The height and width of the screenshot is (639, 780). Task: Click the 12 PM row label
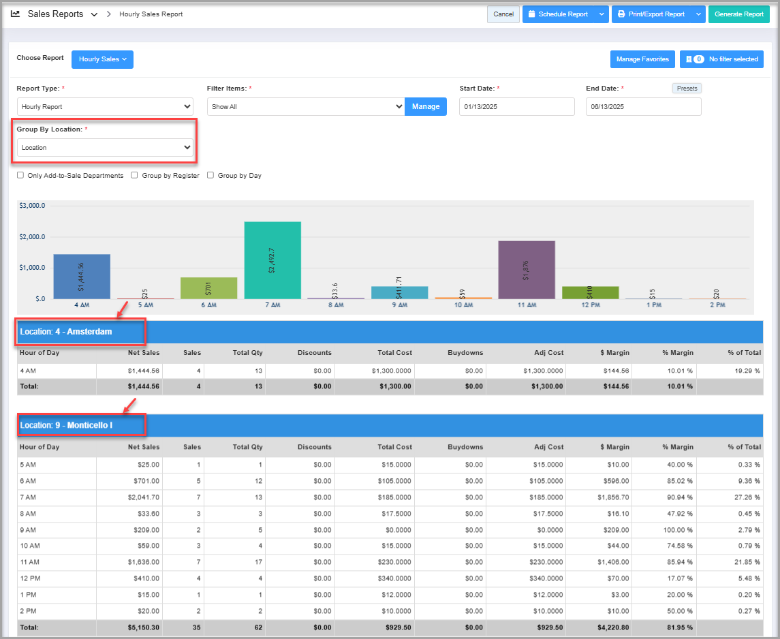tap(31, 578)
